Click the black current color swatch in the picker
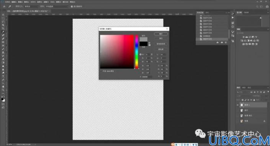The image size is (270, 146). (144, 44)
